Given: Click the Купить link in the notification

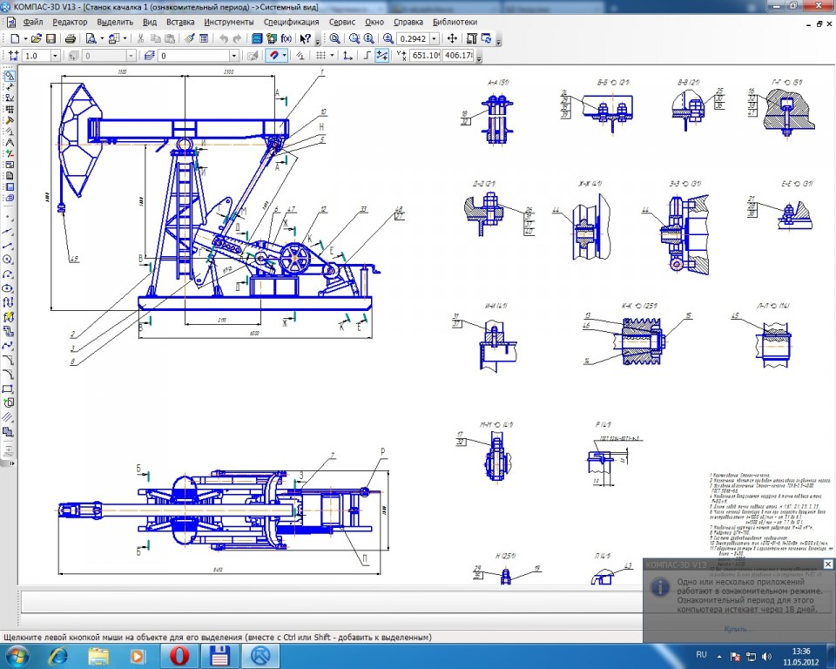Looking at the screenshot, I should pos(734,628).
